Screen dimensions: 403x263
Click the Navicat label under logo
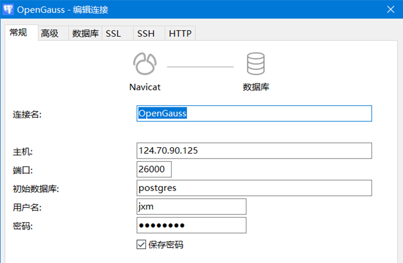click(145, 87)
